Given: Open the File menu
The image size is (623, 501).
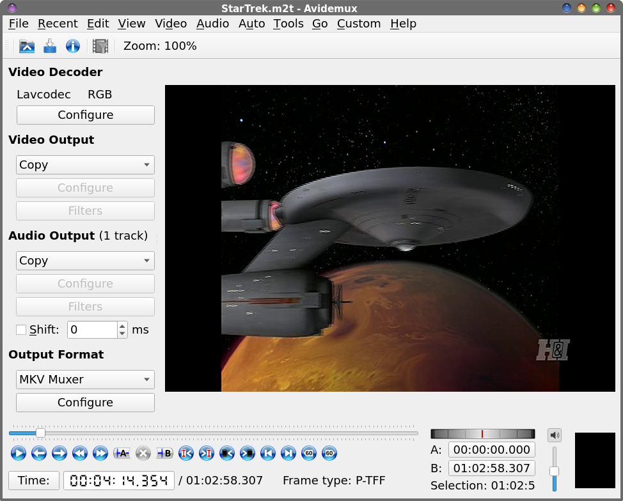Looking at the screenshot, I should point(19,24).
